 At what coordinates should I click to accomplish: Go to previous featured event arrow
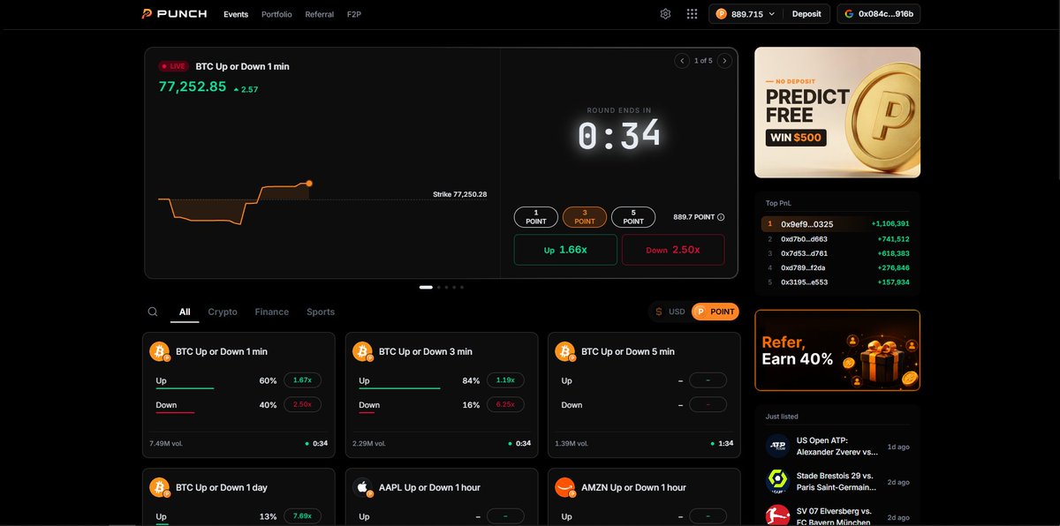[x=682, y=61]
